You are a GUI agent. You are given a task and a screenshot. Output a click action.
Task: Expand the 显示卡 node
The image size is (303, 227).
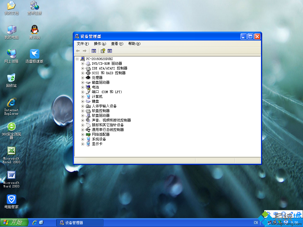click(83, 144)
